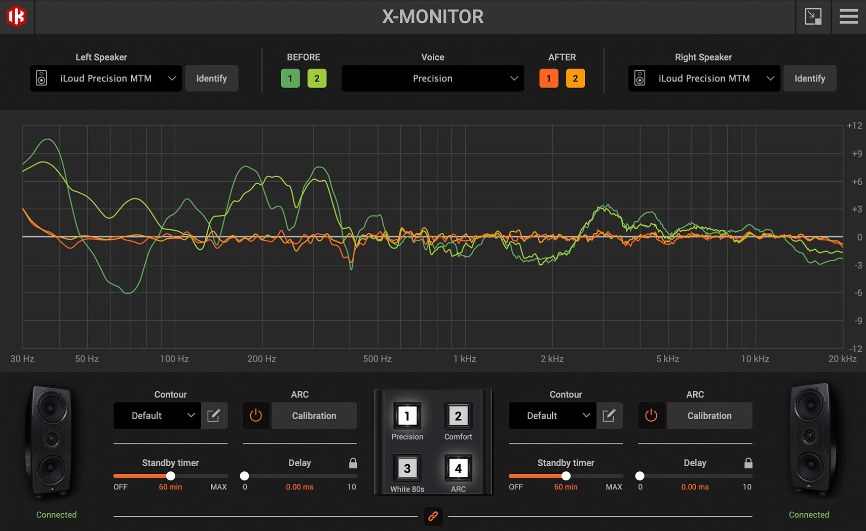866x531 pixels.
Task: Adjust the left Standby timer slider
Action: pyautogui.click(x=170, y=476)
